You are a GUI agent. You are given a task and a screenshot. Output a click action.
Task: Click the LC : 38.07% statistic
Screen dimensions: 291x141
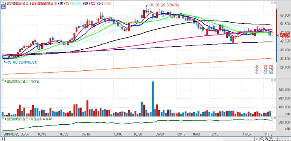(x=264, y=70)
